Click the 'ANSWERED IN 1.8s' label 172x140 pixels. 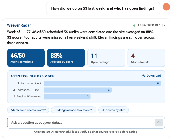coord(151,25)
